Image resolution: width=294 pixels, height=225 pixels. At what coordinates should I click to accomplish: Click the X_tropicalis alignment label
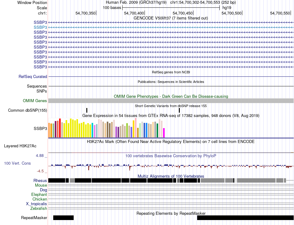37,204
